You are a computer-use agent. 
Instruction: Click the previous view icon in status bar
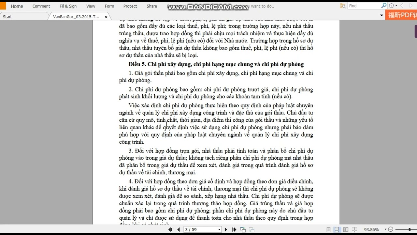click(243, 229)
